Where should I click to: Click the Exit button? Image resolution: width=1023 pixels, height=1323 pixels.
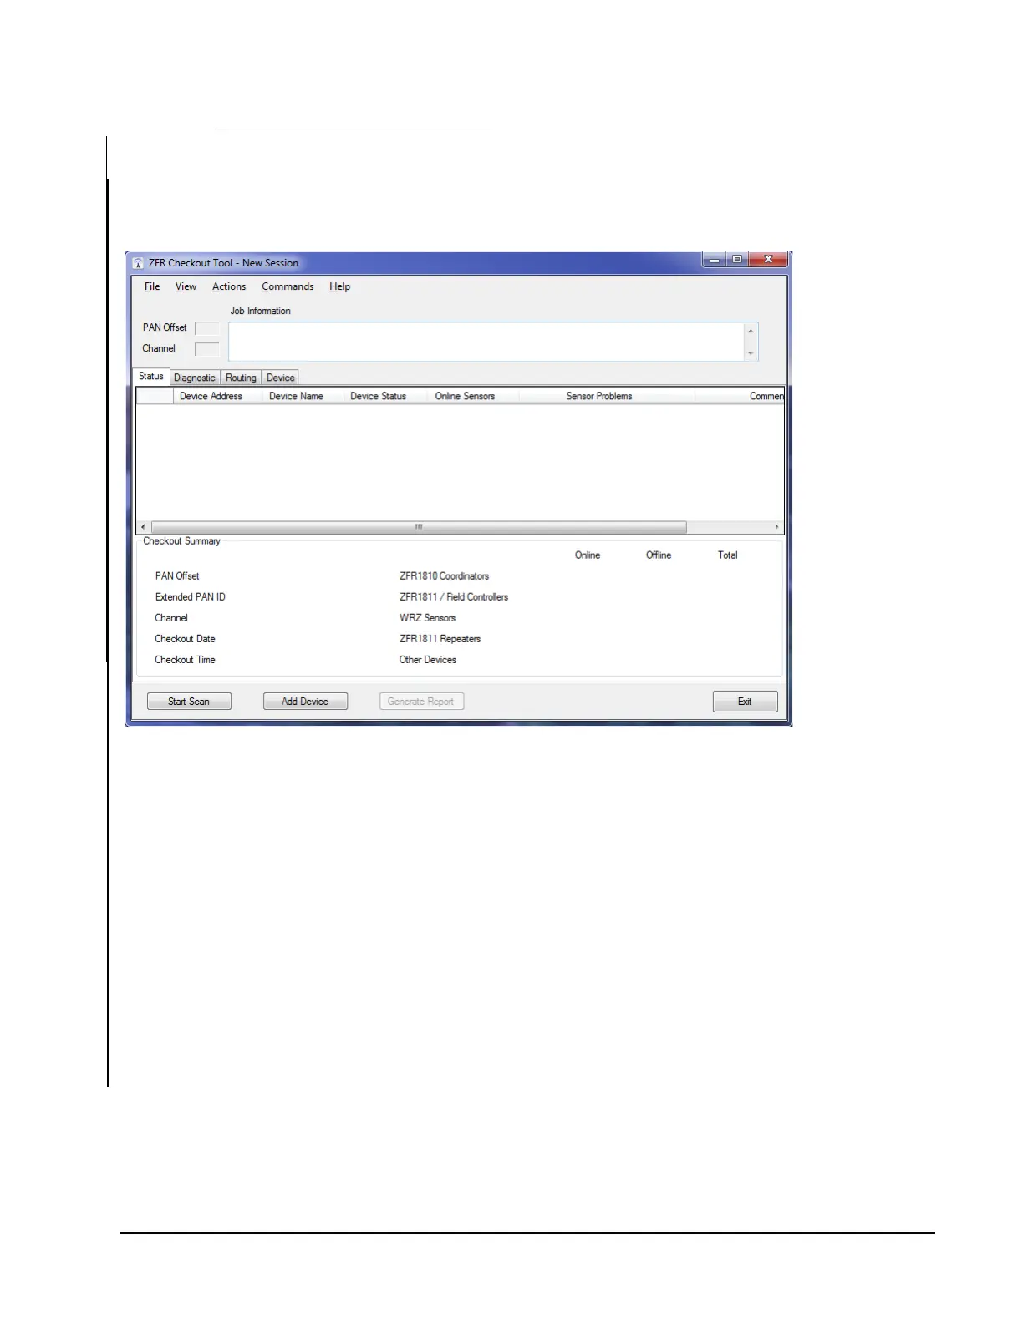[745, 702]
